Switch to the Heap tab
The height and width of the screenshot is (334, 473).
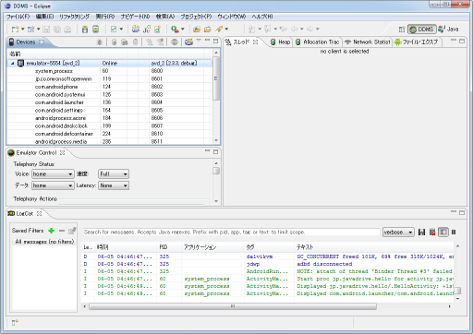pos(280,42)
